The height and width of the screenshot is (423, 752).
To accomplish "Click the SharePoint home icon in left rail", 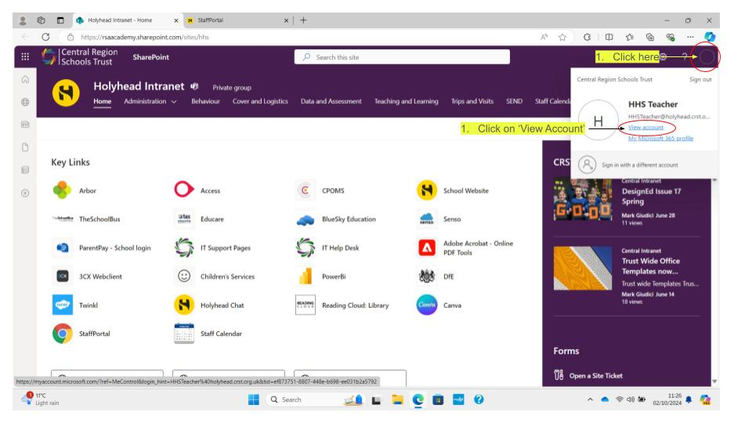I will (x=25, y=80).
